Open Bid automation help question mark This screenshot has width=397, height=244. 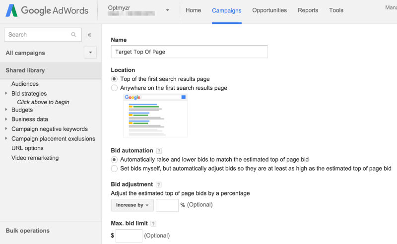coord(159,151)
